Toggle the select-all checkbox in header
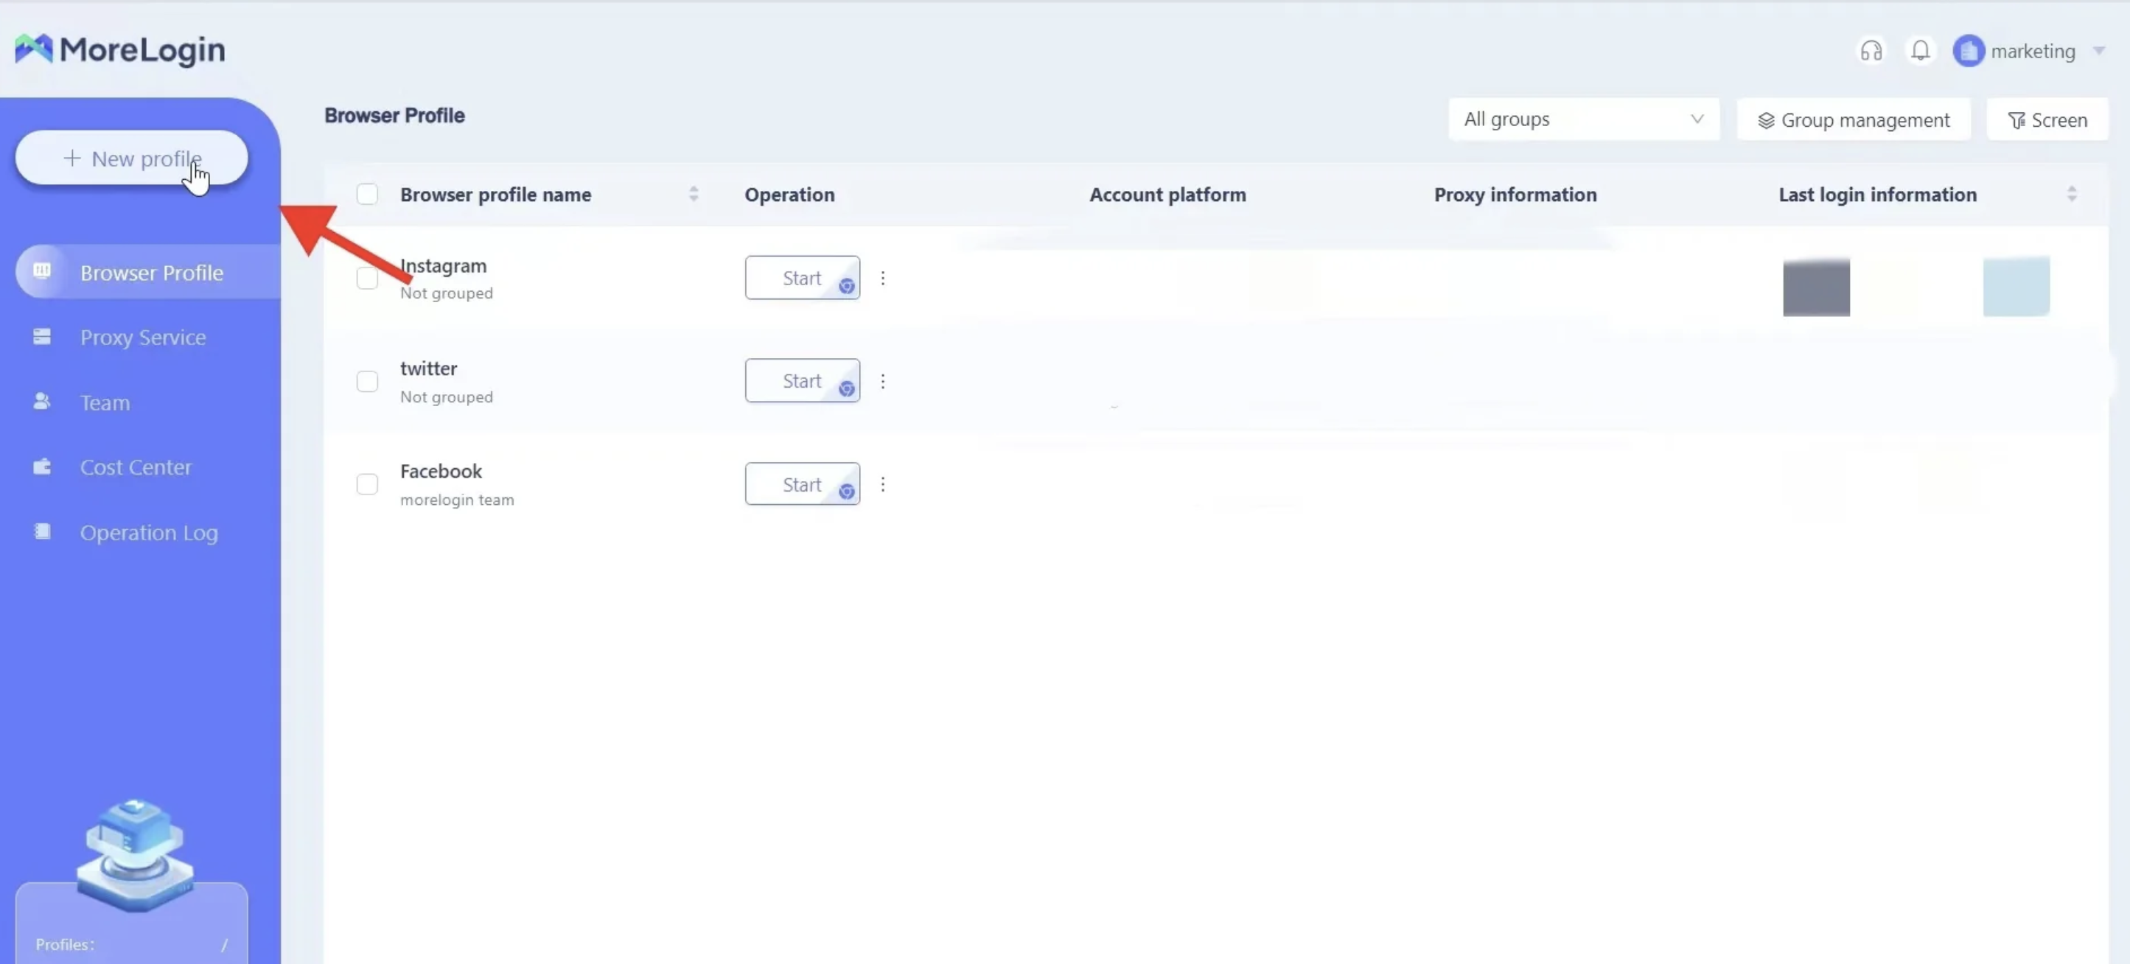This screenshot has width=2130, height=964. [367, 195]
